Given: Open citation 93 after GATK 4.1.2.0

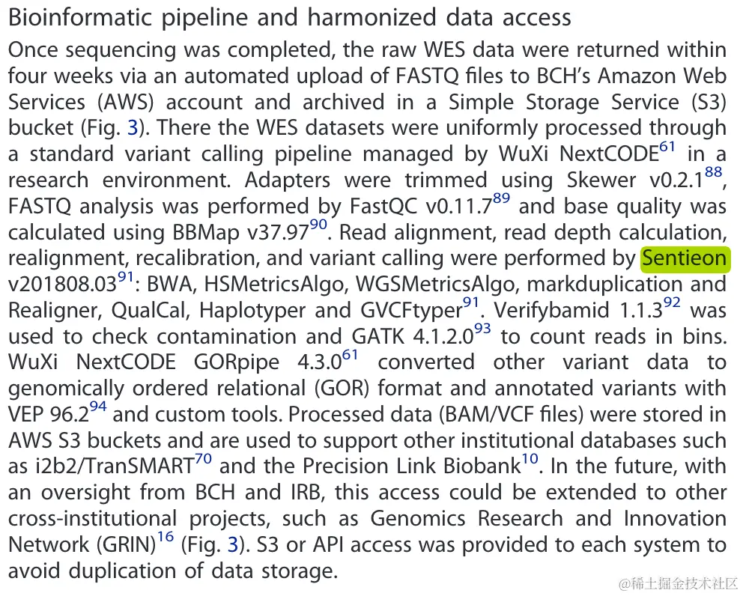Looking at the screenshot, I should [482, 328].
